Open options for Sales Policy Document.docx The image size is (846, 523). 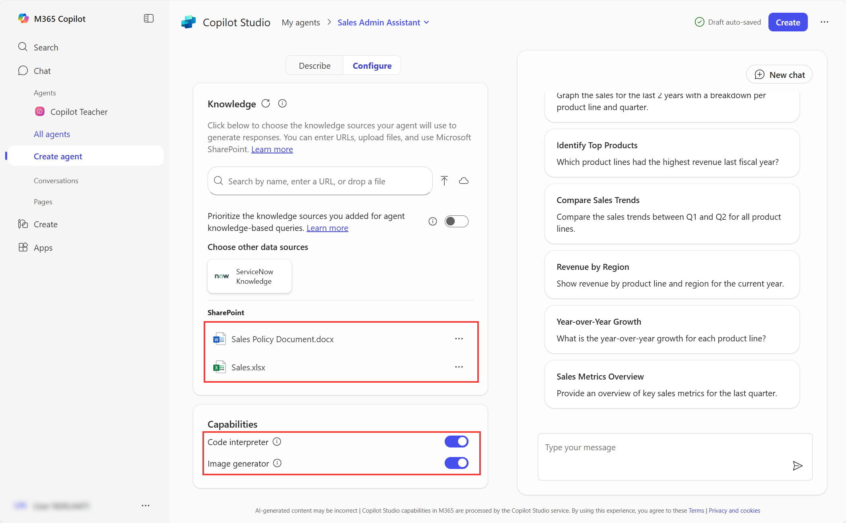pos(459,339)
